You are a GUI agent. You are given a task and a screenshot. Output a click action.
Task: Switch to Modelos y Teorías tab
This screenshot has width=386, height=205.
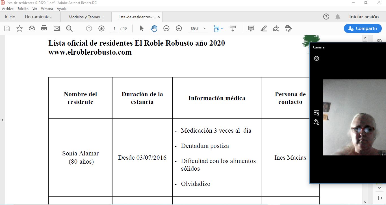coord(86,17)
